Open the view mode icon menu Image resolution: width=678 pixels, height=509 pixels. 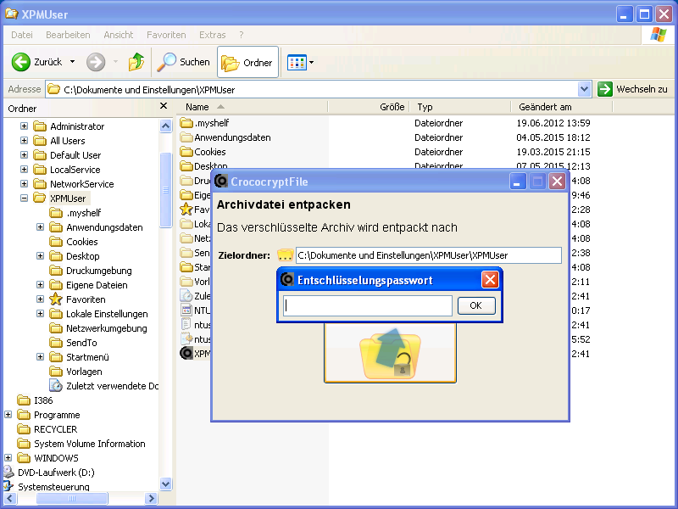click(301, 62)
